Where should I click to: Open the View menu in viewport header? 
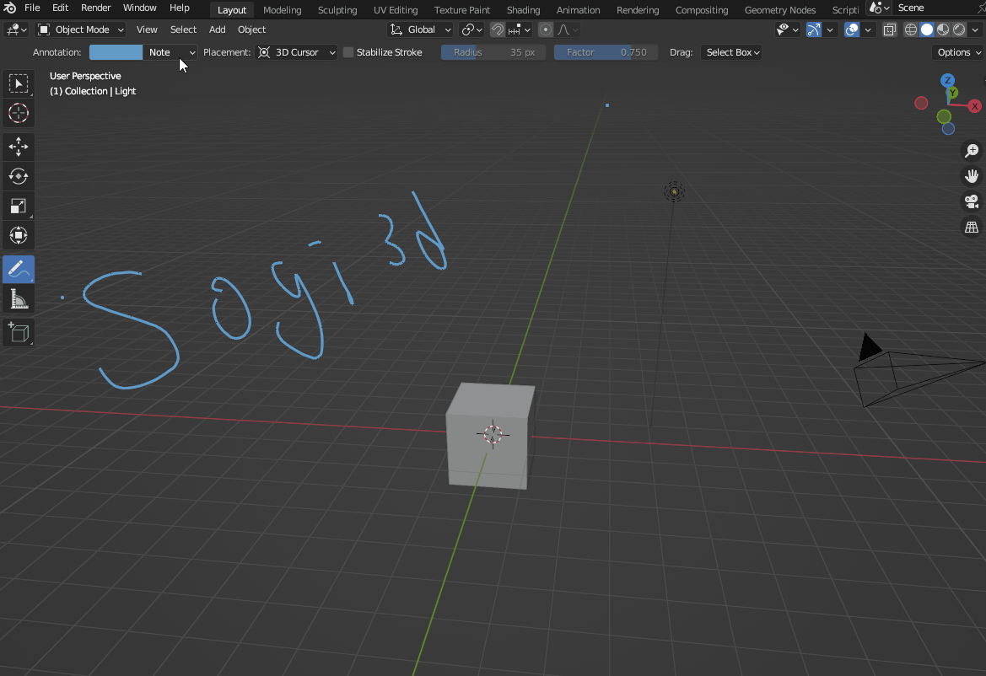click(147, 30)
